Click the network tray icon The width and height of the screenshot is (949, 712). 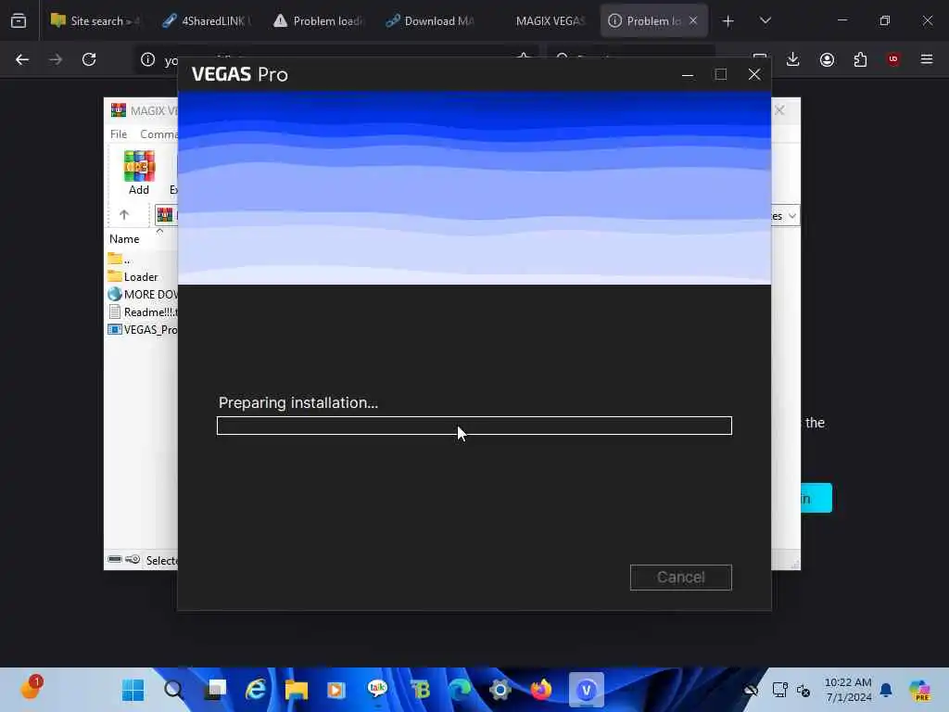pyautogui.click(x=779, y=690)
